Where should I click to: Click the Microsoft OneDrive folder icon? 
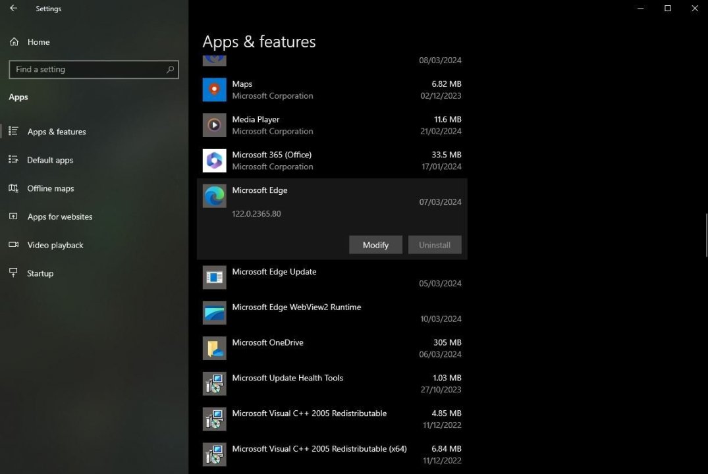pyautogui.click(x=214, y=348)
